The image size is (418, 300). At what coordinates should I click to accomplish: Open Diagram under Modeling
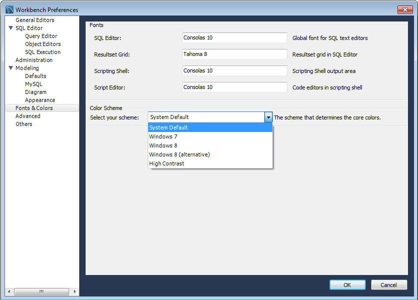coord(36,92)
